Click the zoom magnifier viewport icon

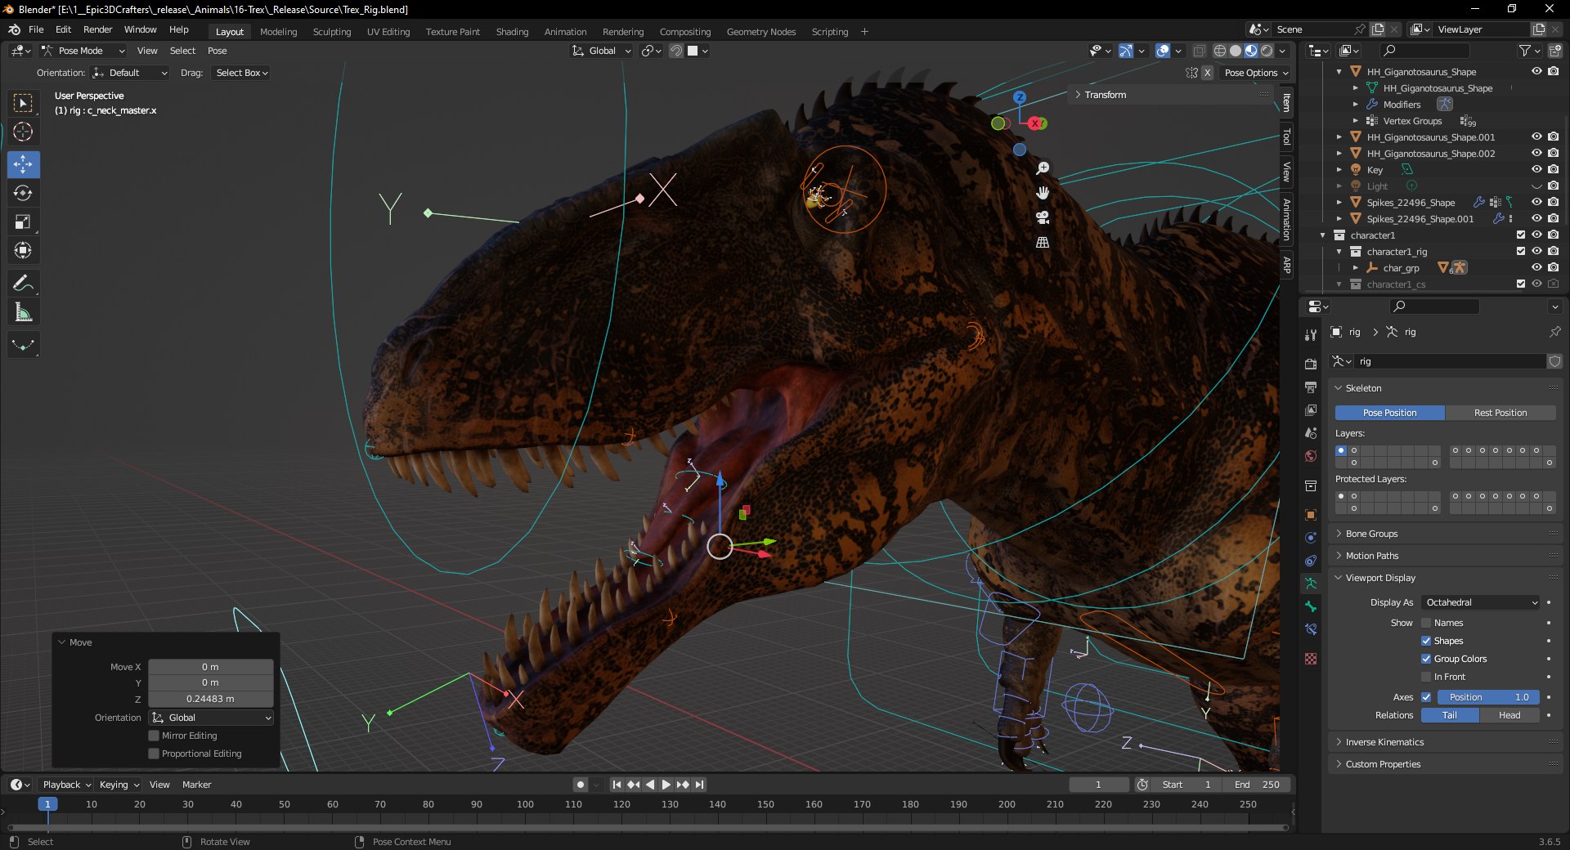(x=1043, y=168)
